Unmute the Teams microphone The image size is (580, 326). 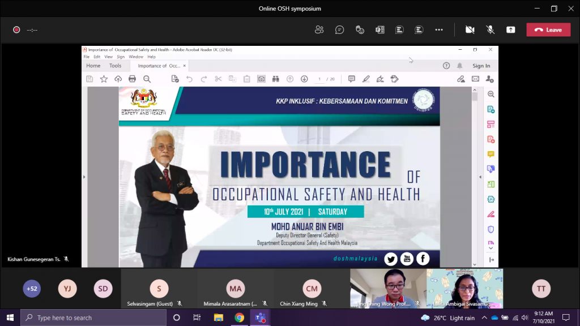[x=490, y=30]
